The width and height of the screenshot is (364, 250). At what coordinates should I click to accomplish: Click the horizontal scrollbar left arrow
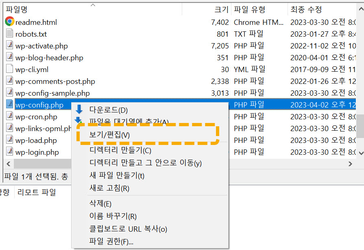9,164
